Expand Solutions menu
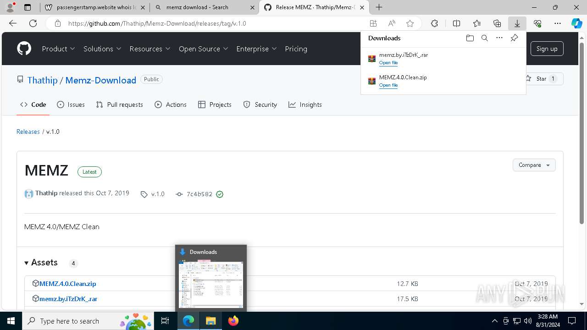Image resolution: width=587 pixels, height=330 pixels. 102,49
